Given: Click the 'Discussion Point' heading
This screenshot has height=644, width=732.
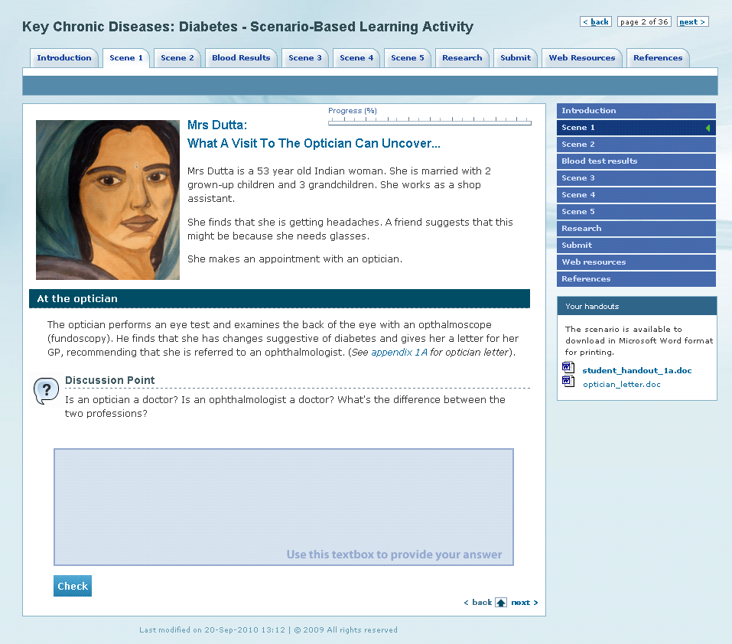Looking at the screenshot, I should tap(109, 380).
